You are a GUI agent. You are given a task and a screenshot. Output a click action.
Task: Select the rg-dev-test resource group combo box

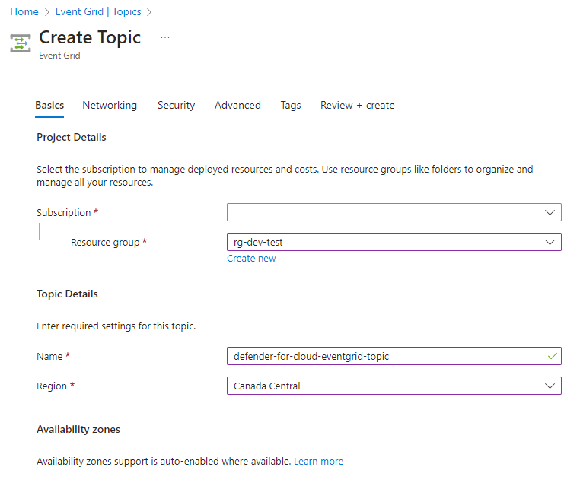[x=394, y=242]
